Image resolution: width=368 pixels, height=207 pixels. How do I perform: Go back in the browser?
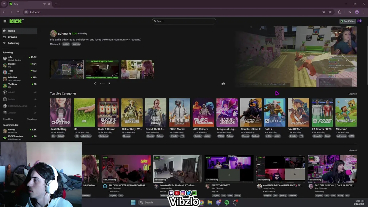click(x=4, y=12)
